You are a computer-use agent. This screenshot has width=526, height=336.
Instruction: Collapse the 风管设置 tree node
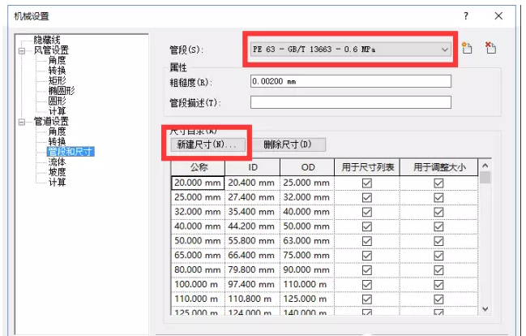(22, 50)
